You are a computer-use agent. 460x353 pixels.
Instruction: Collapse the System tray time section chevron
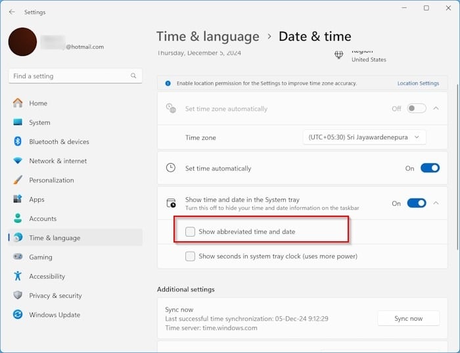tap(436, 203)
